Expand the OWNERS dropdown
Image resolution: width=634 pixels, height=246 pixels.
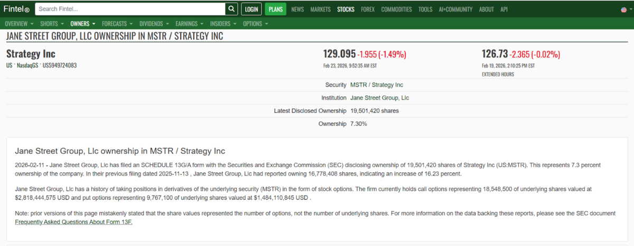(x=83, y=24)
